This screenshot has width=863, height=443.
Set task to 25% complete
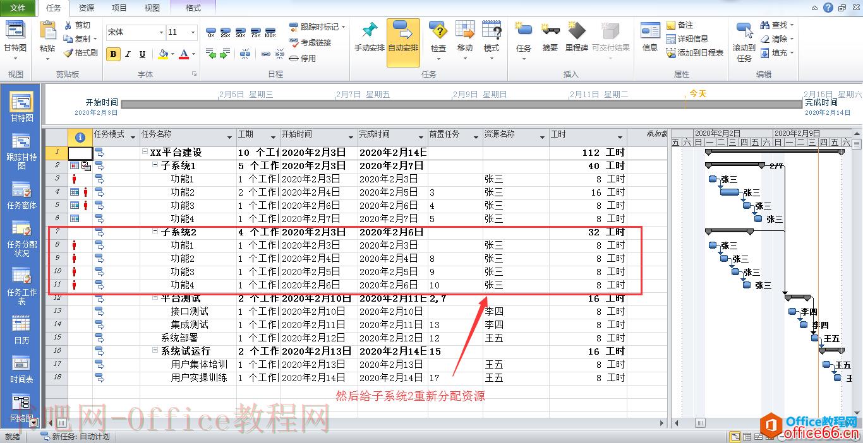pyautogui.click(x=226, y=32)
